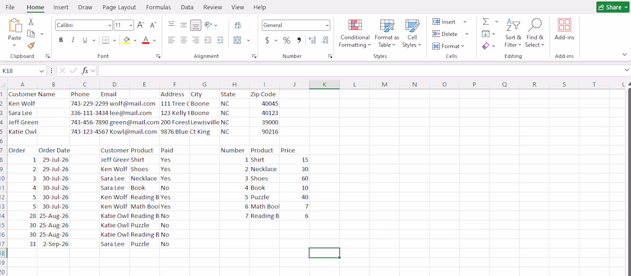Open Sort & Filter menu
This screenshot has height=276, width=631.
click(513, 33)
